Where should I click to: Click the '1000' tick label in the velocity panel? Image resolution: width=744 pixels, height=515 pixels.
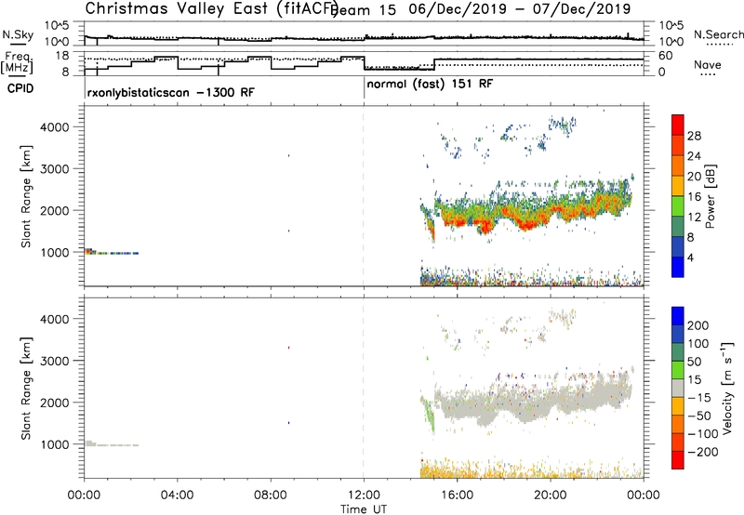[54, 444]
